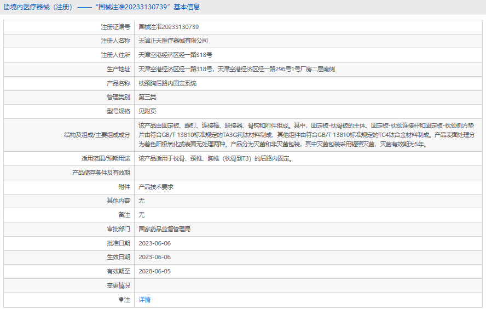The image size is (486, 309).
Task: Click approving department 国家药品监督管理局
Action: (165, 229)
